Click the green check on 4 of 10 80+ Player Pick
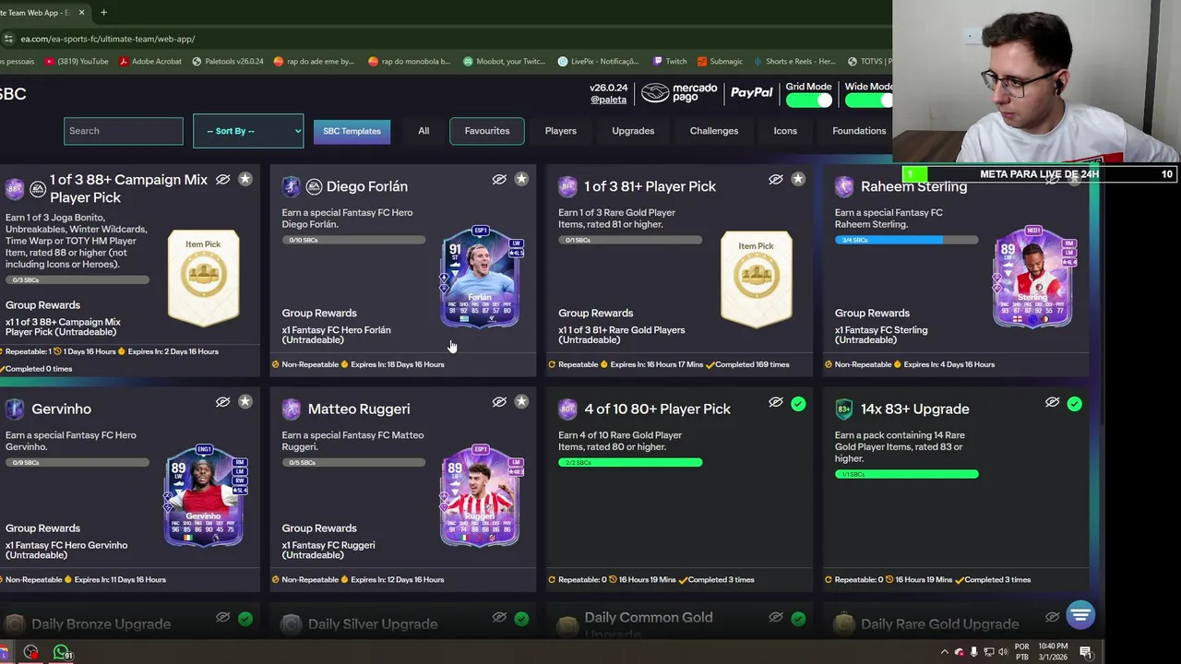Image resolution: width=1181 pixels, height=664 pixels. [798, 404]
